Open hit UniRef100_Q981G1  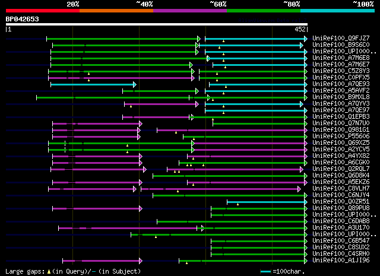pos(341,130)
